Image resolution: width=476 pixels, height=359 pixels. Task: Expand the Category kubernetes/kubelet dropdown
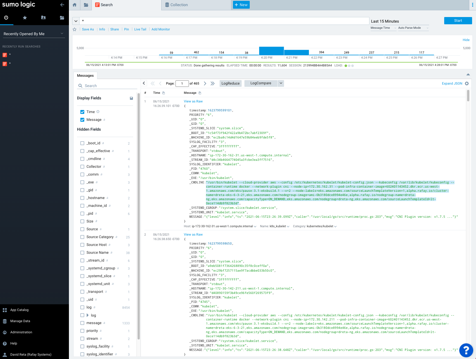[x=335, y=226]
